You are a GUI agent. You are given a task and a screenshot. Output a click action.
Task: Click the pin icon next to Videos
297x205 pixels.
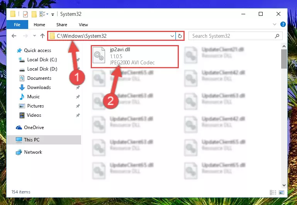pyautogui.click(x=78, y=115)
